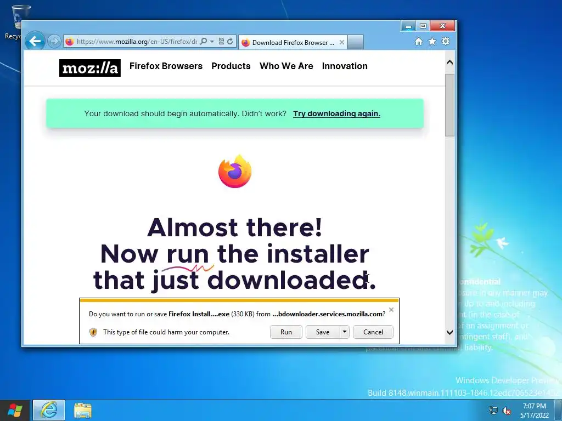562x421 pixels.
Task: Open the address bar autocomplete dropdown arrow
Action: [212, 42]
